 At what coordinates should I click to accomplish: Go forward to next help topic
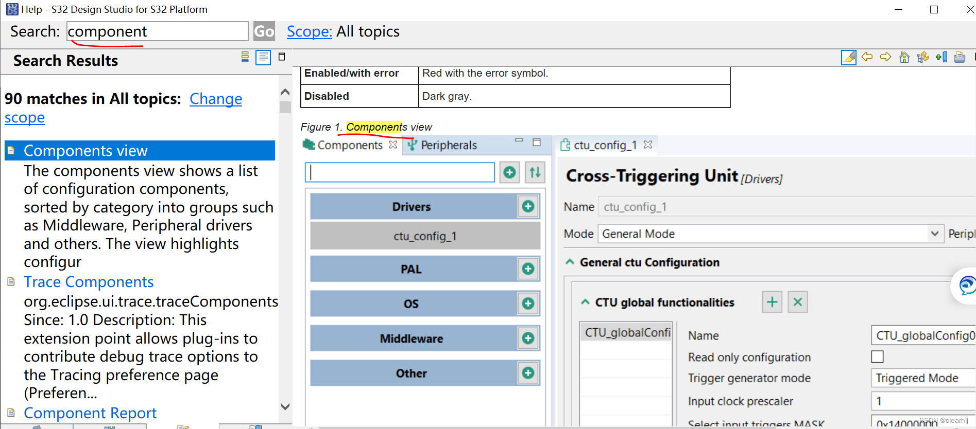(x=885, y=57)
